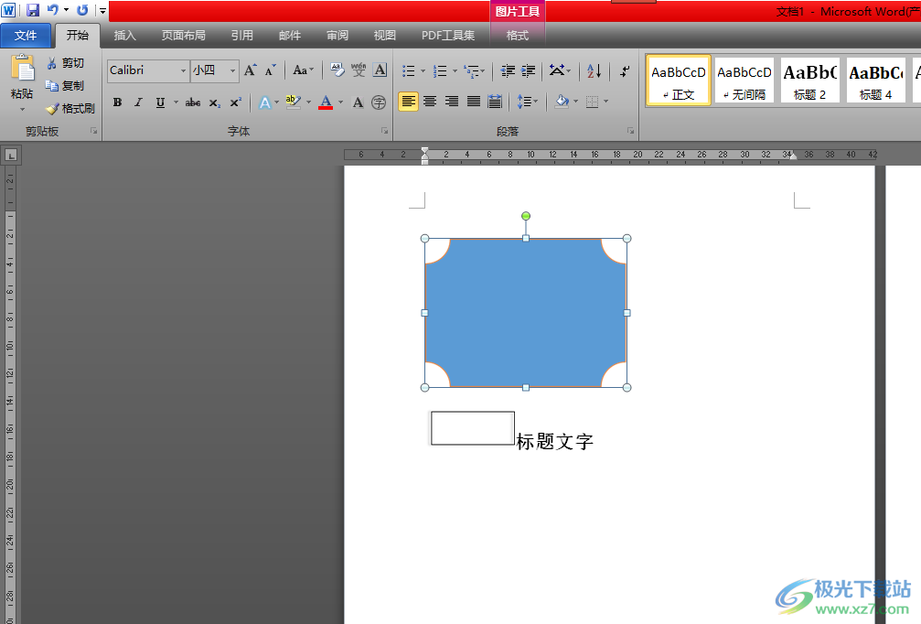Open the Paragraph dialog launcher
This screenshot has width=921, height=624.
click(x=631, y=131)
